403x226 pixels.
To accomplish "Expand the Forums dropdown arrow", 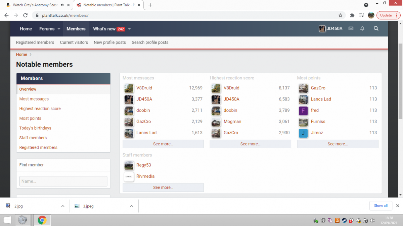I will pyautogui.click(x=59, y=29).
